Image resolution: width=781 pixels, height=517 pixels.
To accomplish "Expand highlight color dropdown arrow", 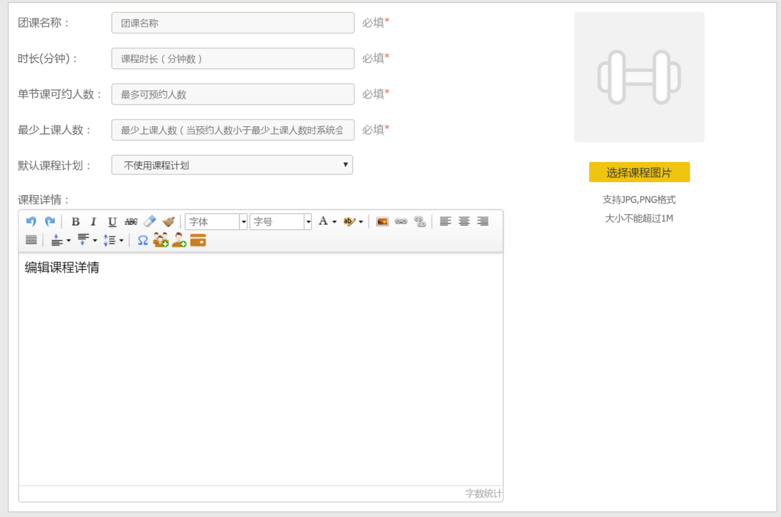I will coord(361,222).
